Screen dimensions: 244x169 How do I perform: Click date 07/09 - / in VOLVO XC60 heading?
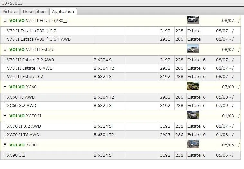coord(231,87)
